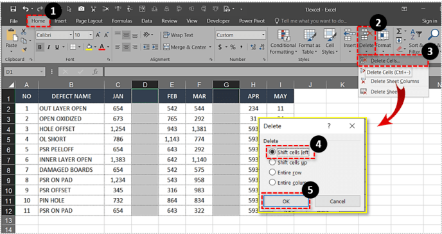
Task: Click the Name Box showing D1
Action: [x=24, y=72]
